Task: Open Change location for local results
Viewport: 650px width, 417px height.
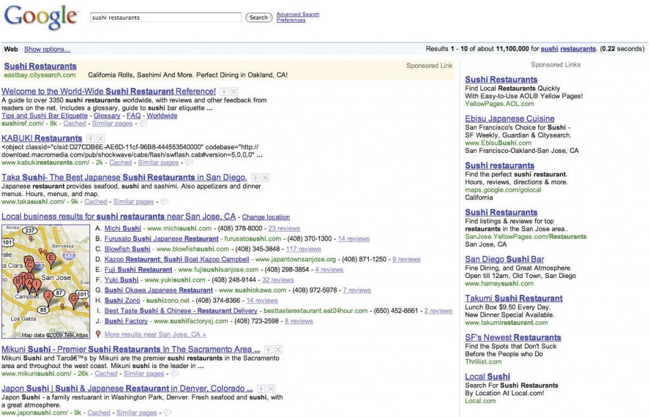Action: click(x=266, y=217)
